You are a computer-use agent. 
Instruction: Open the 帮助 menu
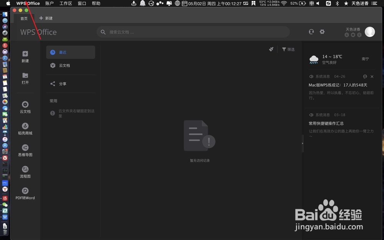pos(96,3)
